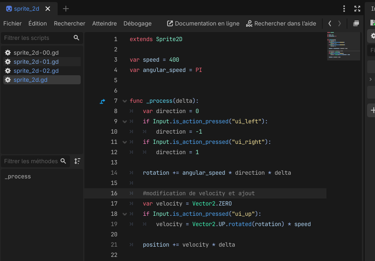Open the Rechercher menu

click(69, 23)
